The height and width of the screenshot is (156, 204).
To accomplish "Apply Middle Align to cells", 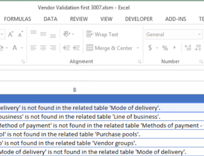I will click(43, 34).
